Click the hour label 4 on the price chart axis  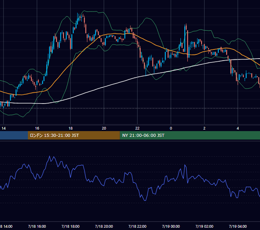pyautogui.click(x=238, y=128)
